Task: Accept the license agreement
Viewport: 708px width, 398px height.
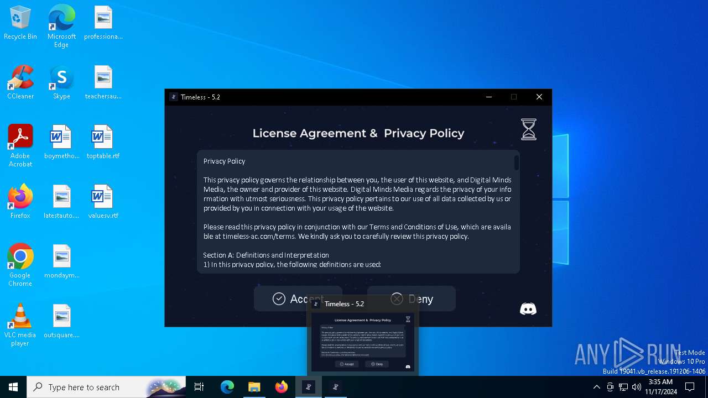Action: click(x=298, y=298)
